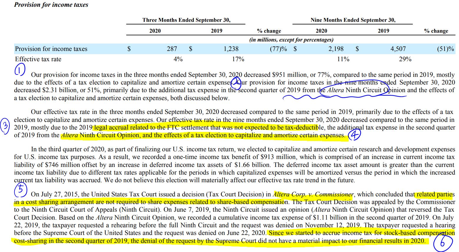Select 'Three Months Ended September 30,' column header
459x252 pixels.
(x=186, y=20)
